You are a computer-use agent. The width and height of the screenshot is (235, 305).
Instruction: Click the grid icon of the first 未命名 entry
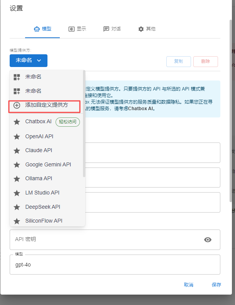[17, 77]
